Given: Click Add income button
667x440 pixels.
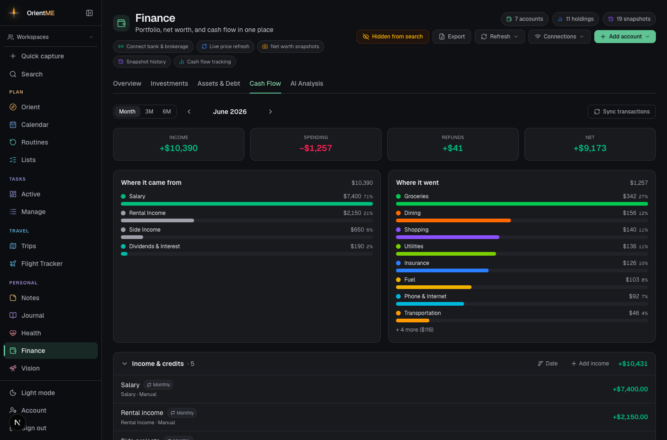Looking at the screenshot, I should point(590,364).
